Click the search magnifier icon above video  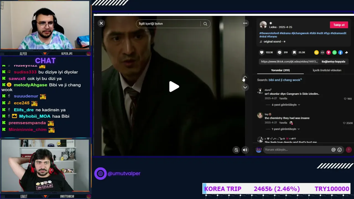pyautogui.click(x=205, y=24)
